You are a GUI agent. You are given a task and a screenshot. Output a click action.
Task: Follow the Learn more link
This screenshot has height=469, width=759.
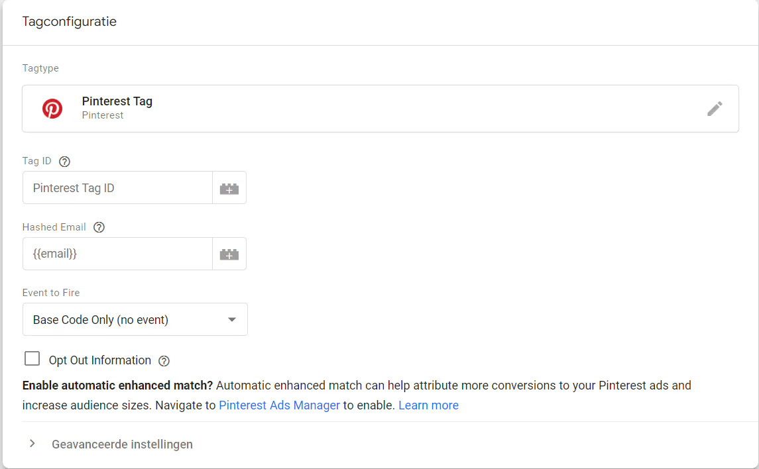(428, 405)
